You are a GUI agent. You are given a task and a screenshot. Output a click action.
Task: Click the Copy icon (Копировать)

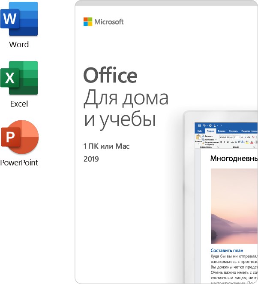[203, 140]
